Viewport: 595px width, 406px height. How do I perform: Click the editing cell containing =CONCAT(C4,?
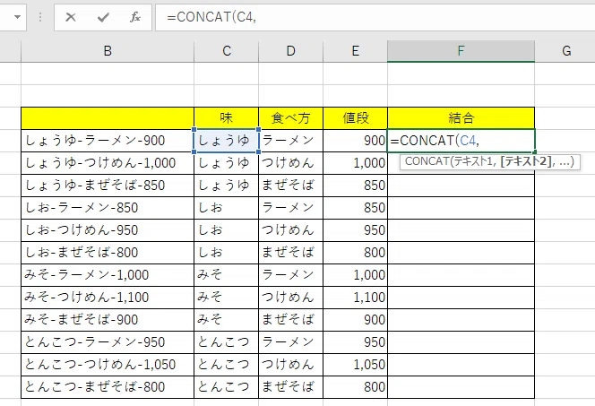461,141
